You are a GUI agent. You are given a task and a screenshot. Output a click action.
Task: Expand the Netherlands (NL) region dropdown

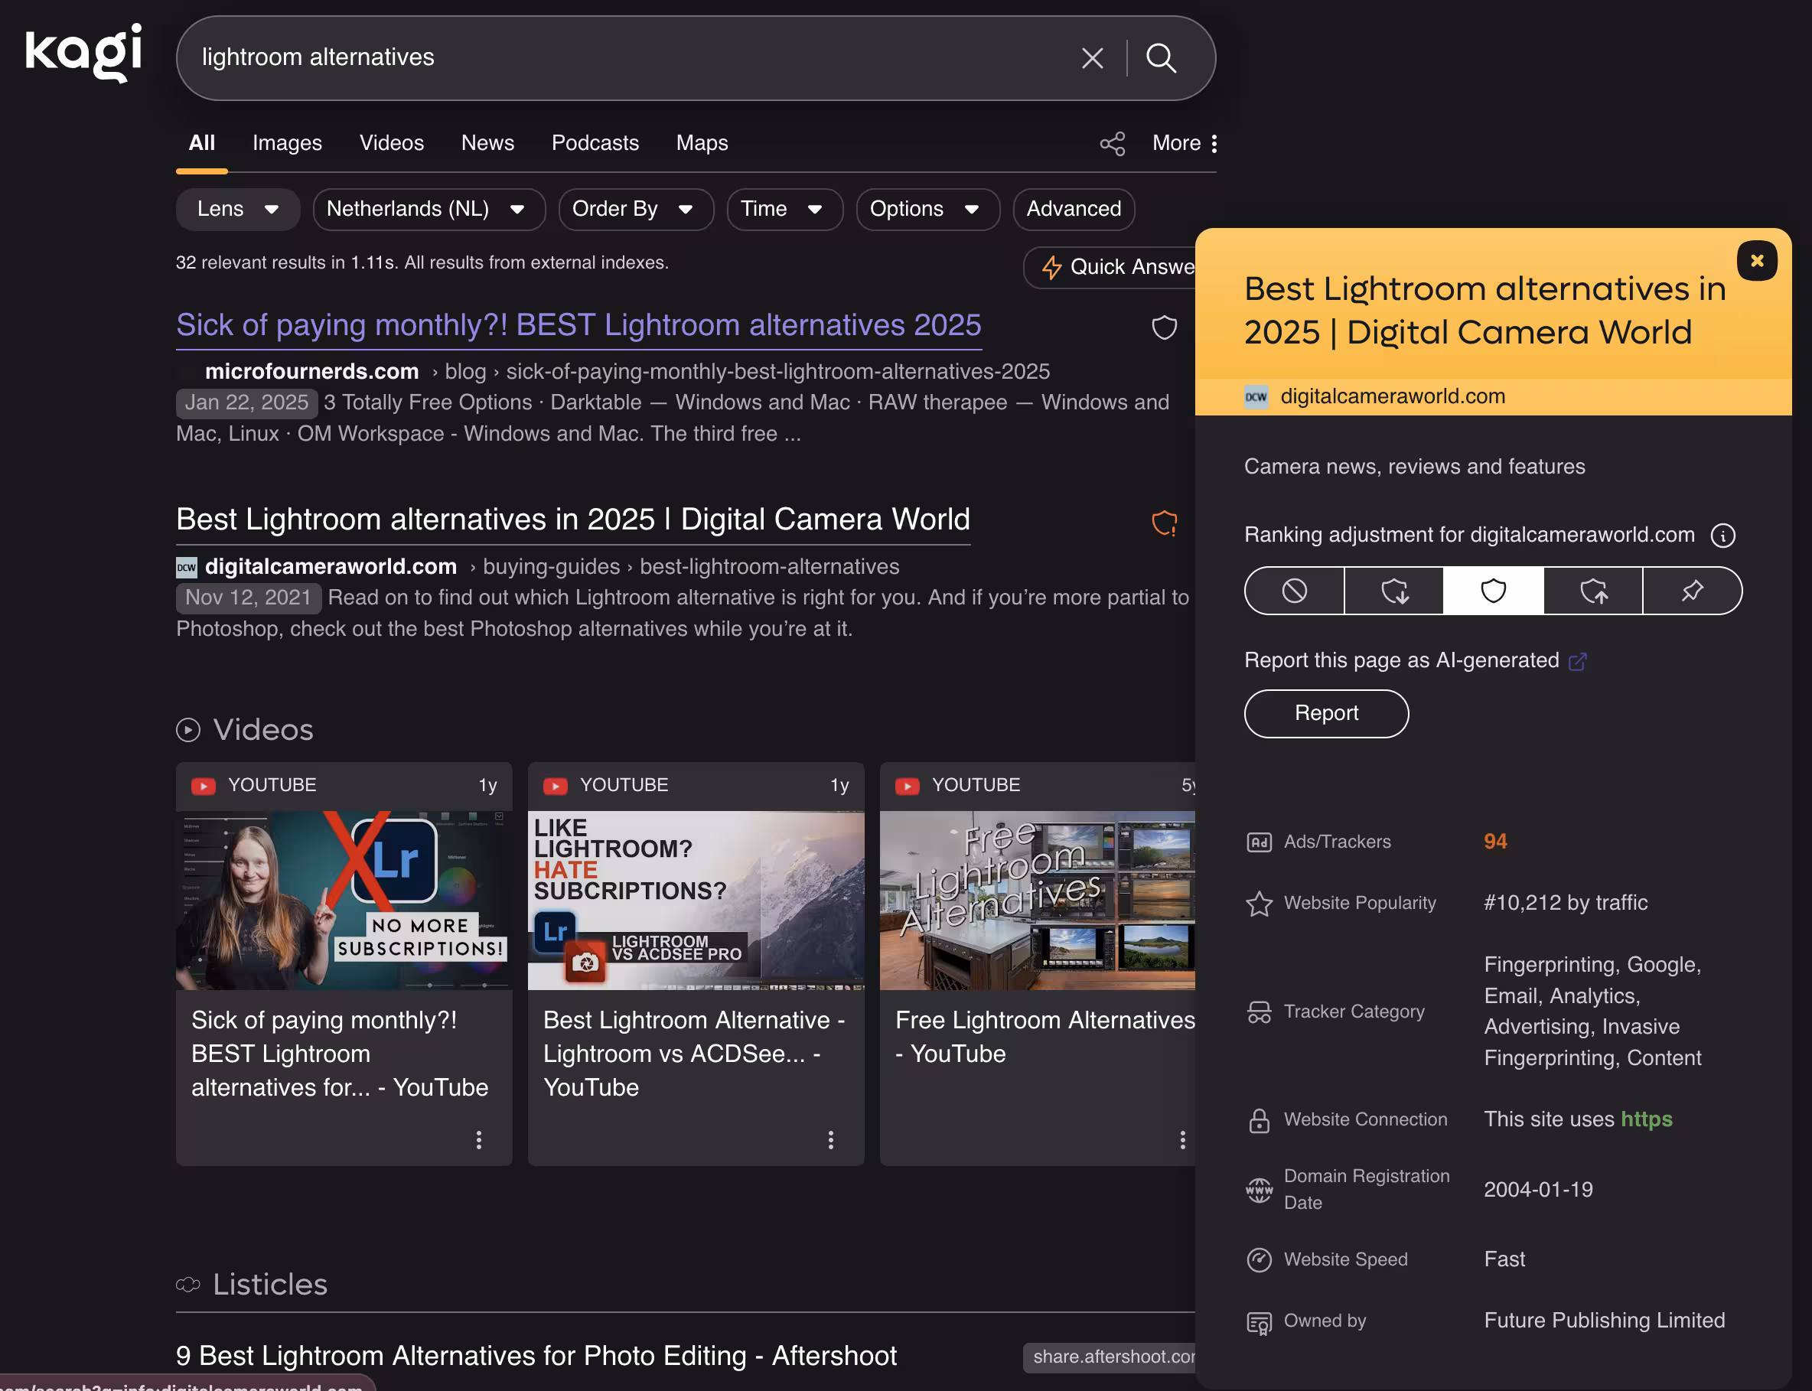point(429,210)
